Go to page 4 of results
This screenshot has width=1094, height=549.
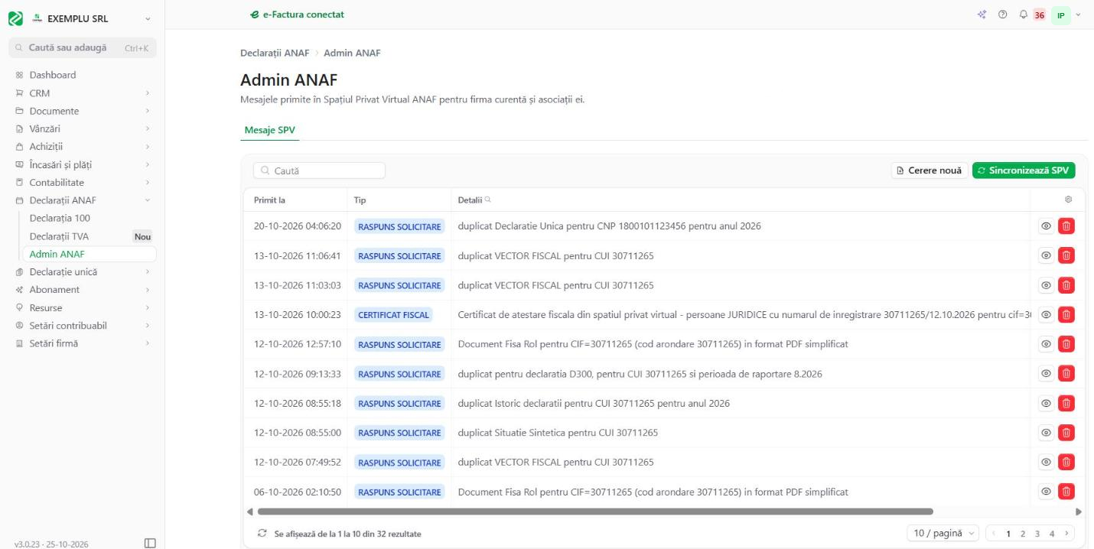point(1052,533)
